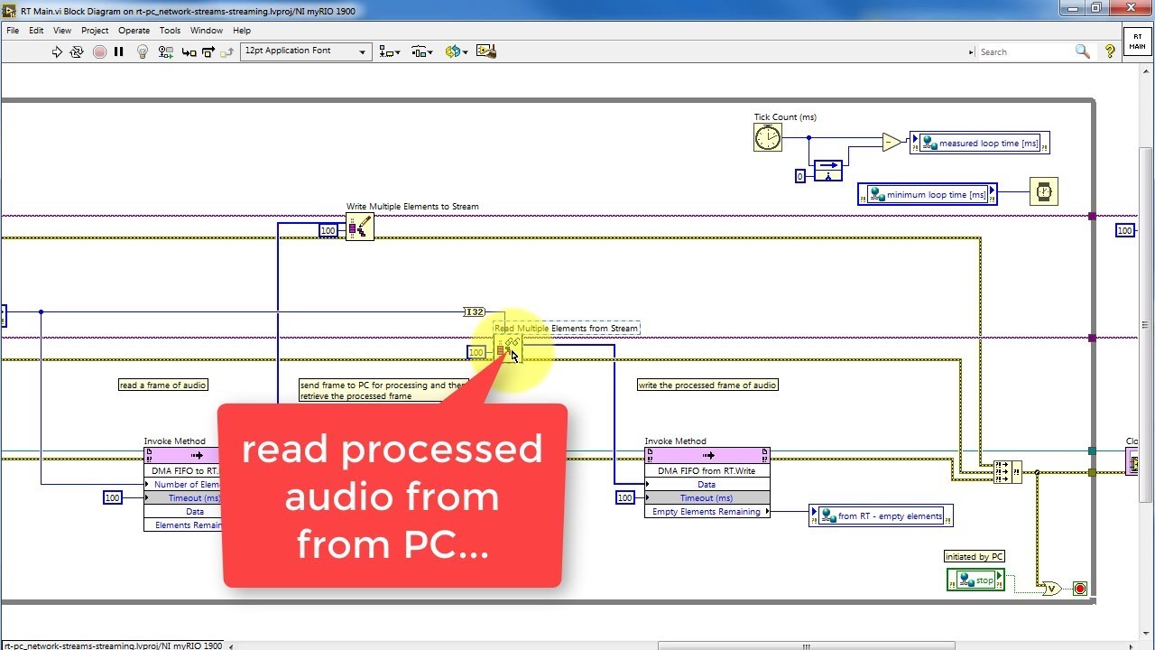Select 100 constant wired to left Timeout
1155x650 pixels.
pyautogui.click(x=112, y=497)
